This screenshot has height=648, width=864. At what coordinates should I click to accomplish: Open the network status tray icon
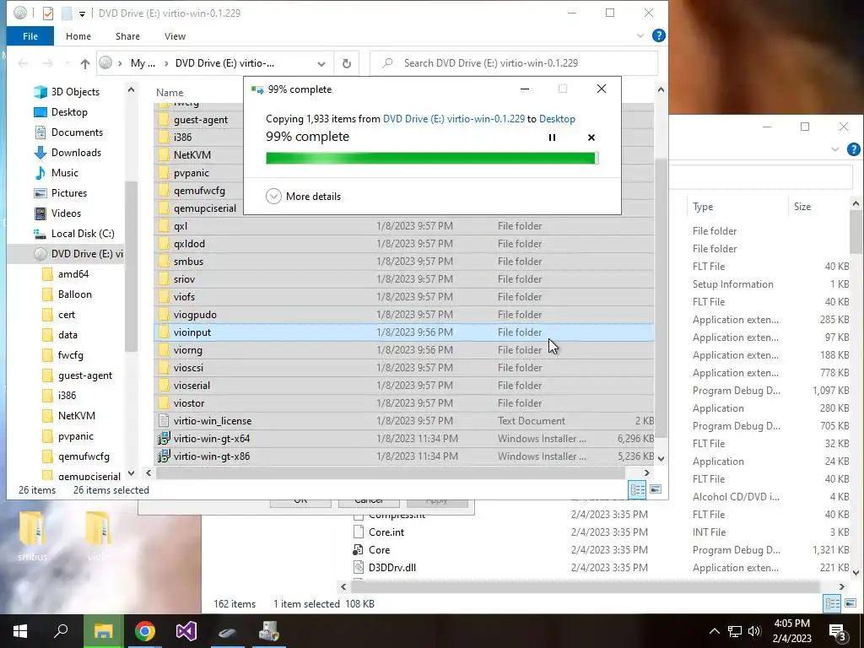point(735,631)
